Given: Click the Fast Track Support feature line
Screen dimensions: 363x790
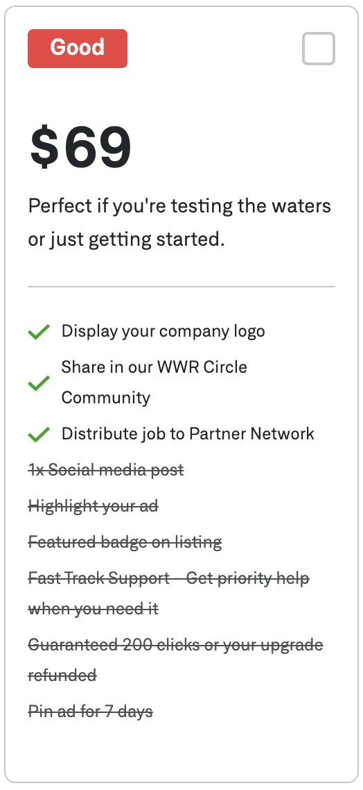Looking at the screenshot, I should click(169, 578).
